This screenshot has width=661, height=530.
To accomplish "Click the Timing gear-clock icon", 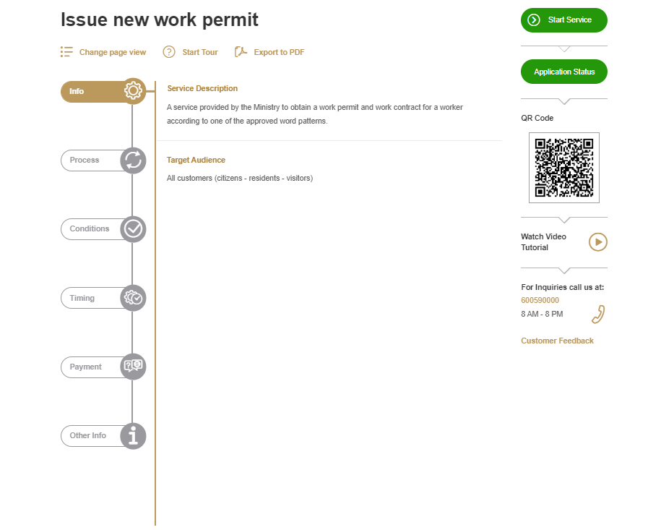I will click(x=133, y=298).
